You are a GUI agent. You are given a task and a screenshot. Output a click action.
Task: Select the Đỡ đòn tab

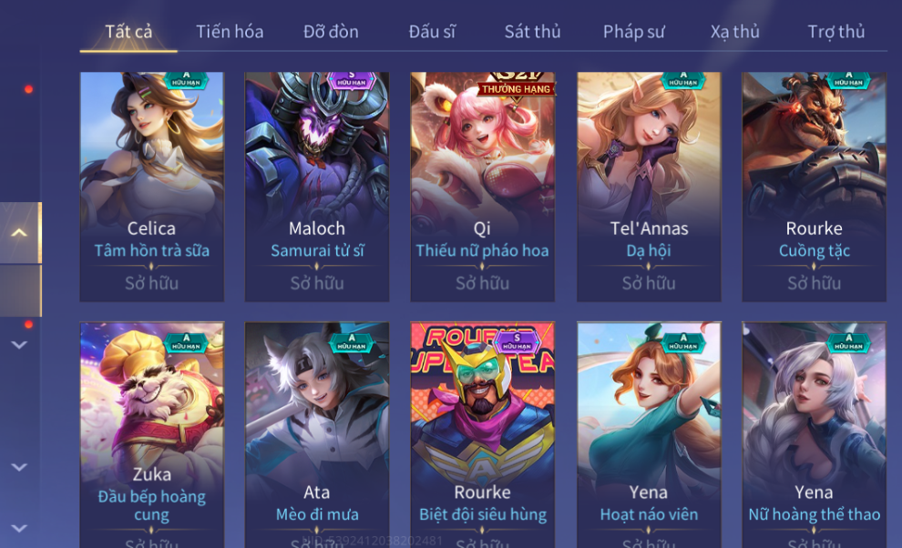(331, 32)
